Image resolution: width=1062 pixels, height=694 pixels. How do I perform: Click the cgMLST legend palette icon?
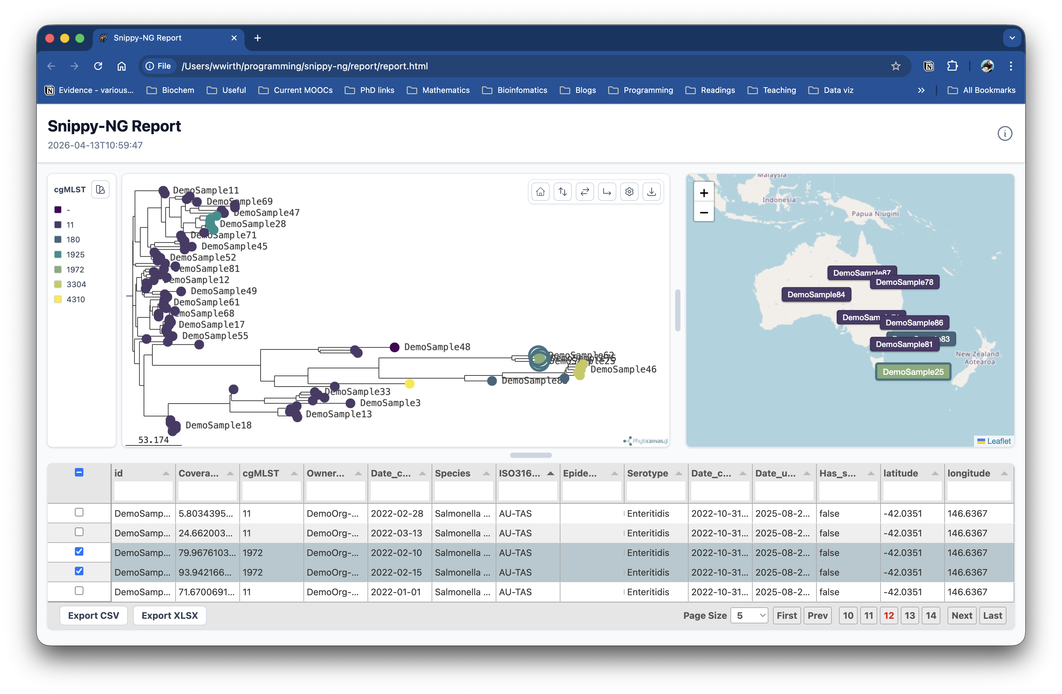(x=100, y=190)
